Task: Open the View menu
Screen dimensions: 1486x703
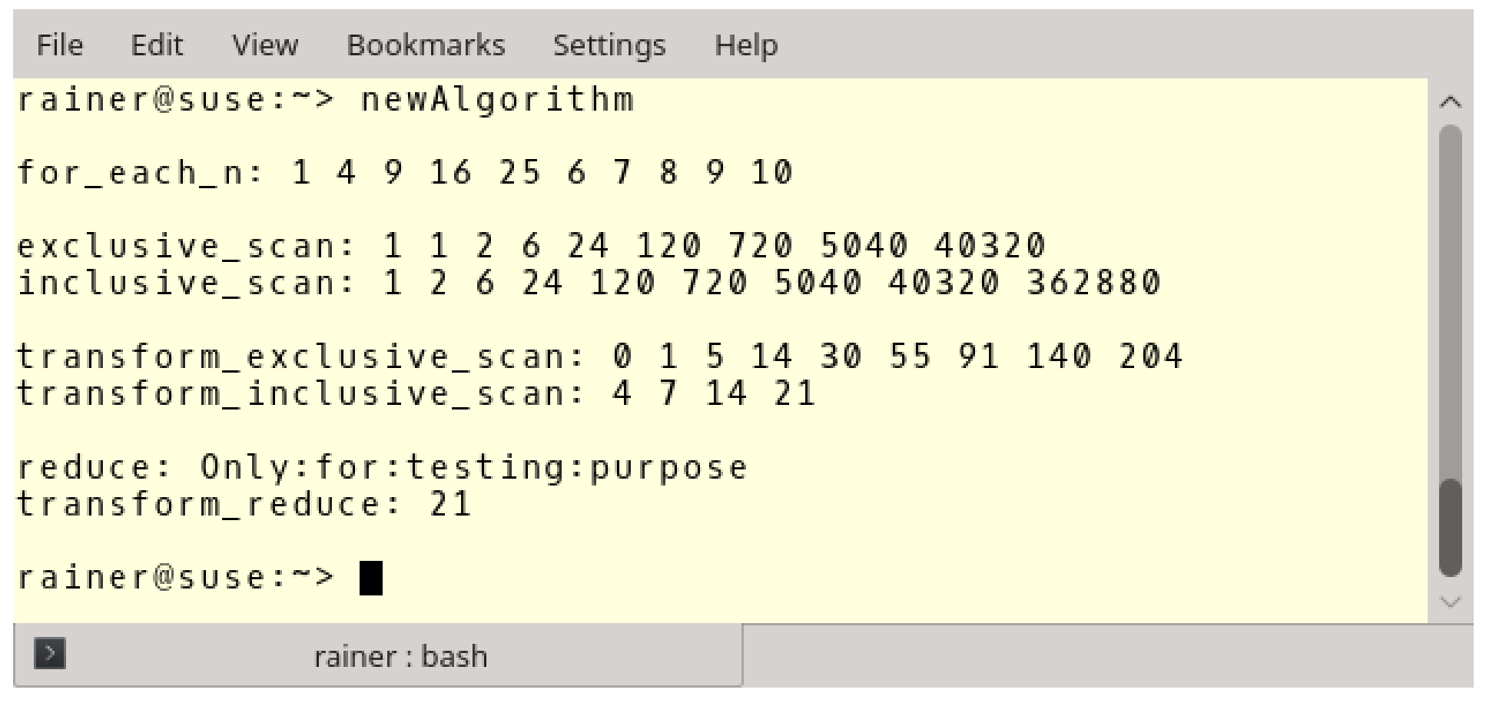Action: click(265, 45)
